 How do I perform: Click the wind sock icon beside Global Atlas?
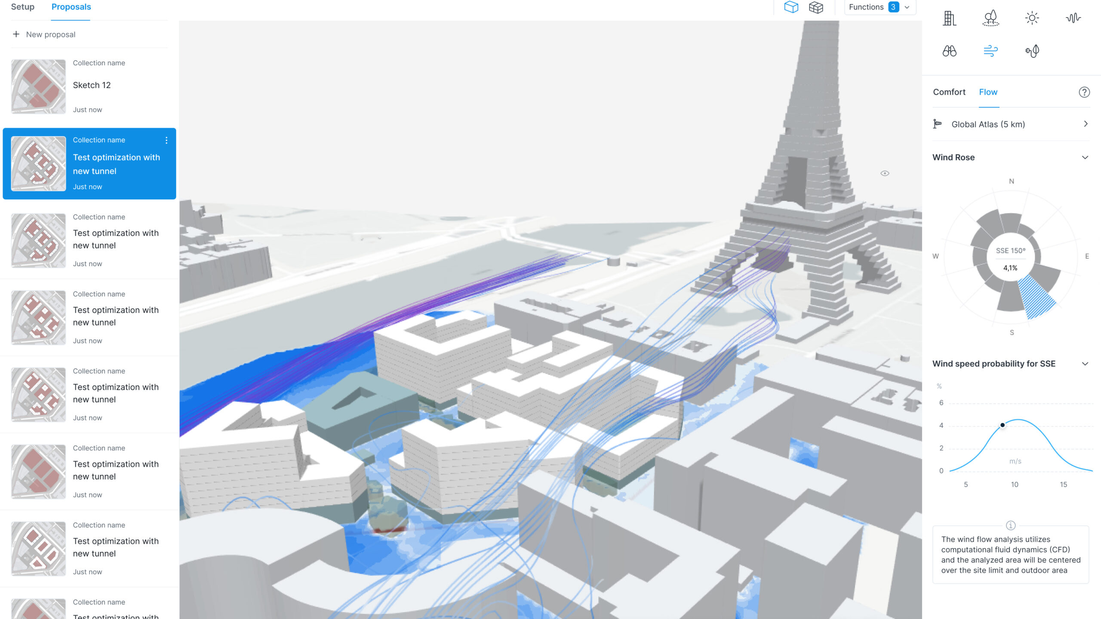tap(937, 124)
